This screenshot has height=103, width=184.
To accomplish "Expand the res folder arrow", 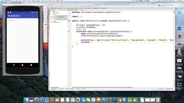I will click(52, 21).
